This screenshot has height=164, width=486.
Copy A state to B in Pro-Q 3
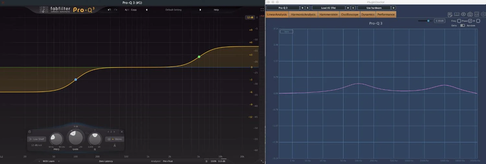coord(134,10)
